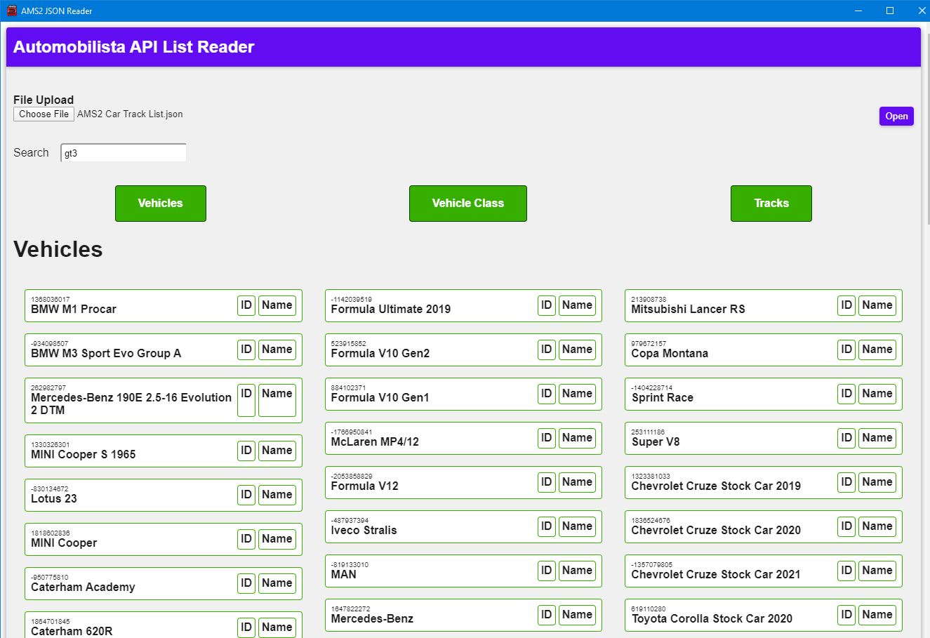Viewport: 930px width, 638px height.
Task: Click ID button for Caterham 620R
Action: (246, 627)
